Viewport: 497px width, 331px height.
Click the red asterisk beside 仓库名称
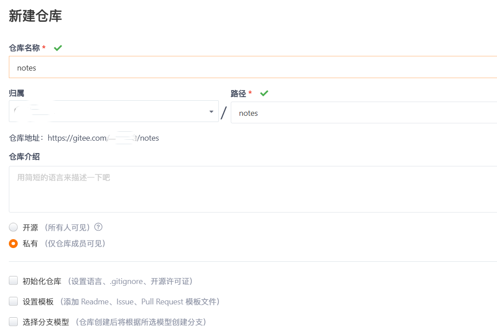[x=45, y=47]
